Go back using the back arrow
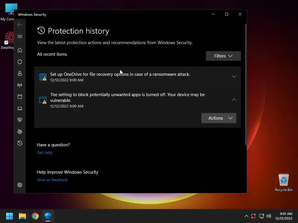 [x=20, y=25]
